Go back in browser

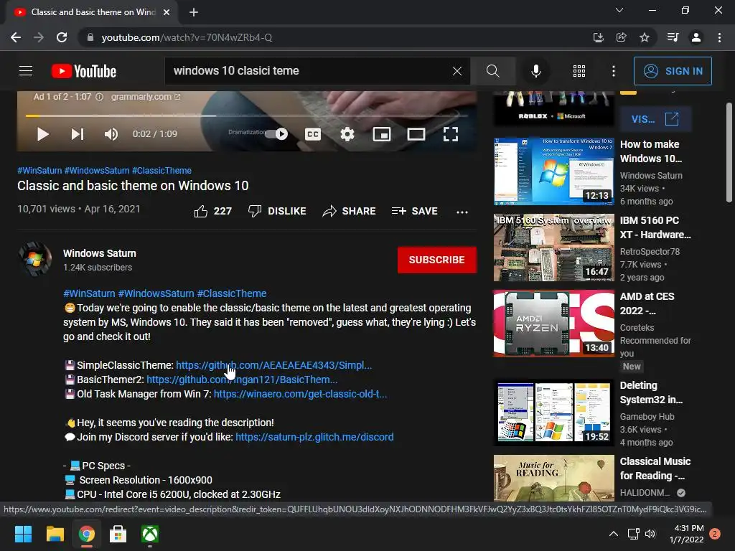pos(16,37)
